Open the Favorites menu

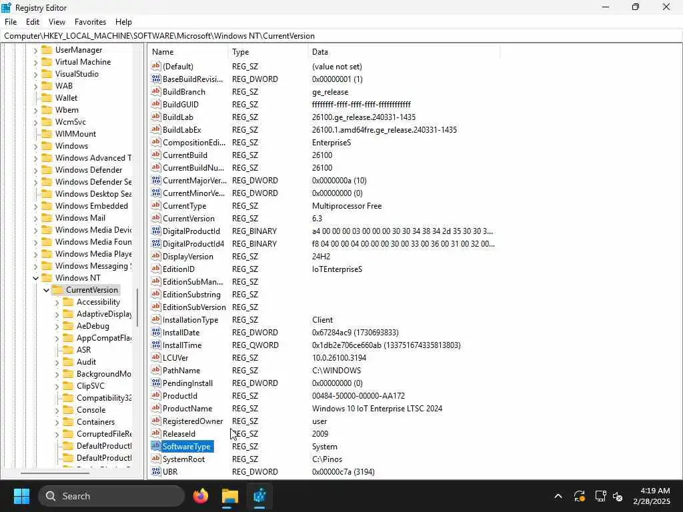(x=90, y=22)
